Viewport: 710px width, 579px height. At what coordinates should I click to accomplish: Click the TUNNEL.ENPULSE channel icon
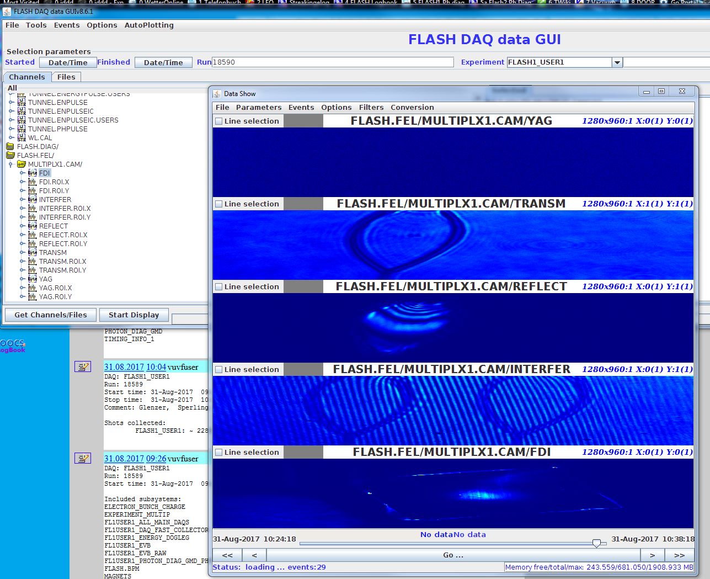22,102
